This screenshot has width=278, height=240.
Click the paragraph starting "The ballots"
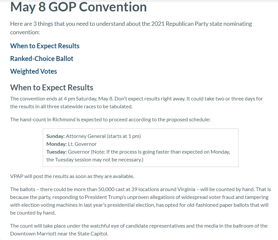tap(140, 201)
